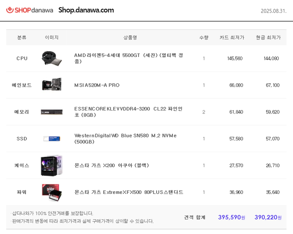Select power supply cash price 35,640
Viewport: 293px width, 234px height.
coord(272,192)
